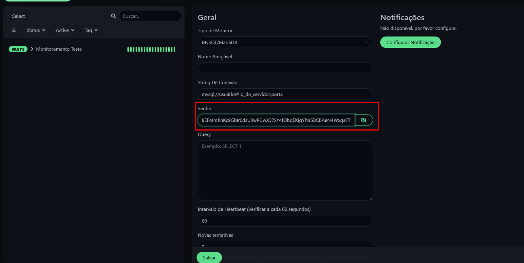
Task: Click Configurar Notificação button
Action: click(410, 42)
